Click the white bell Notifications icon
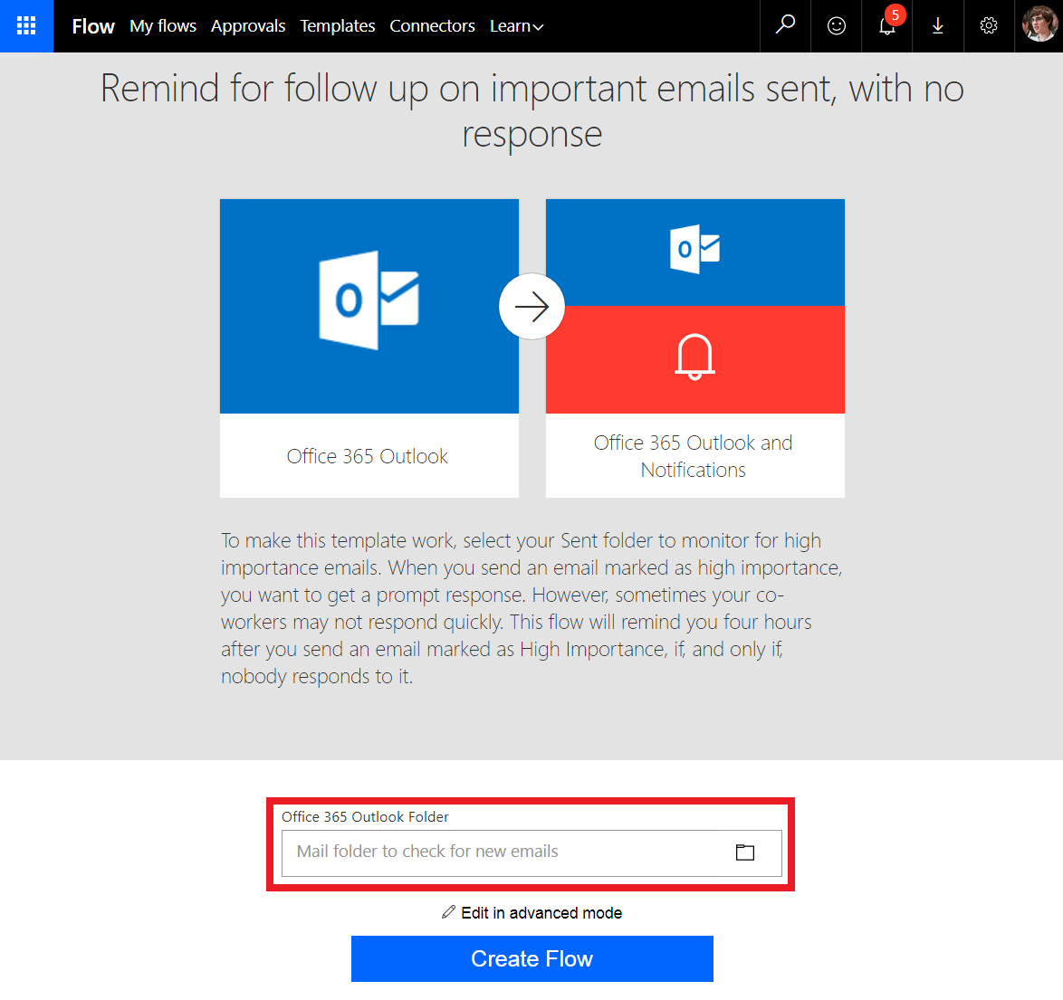Image resolution: width=1063 pixels, height=1000 pixels. coord(694,357)
